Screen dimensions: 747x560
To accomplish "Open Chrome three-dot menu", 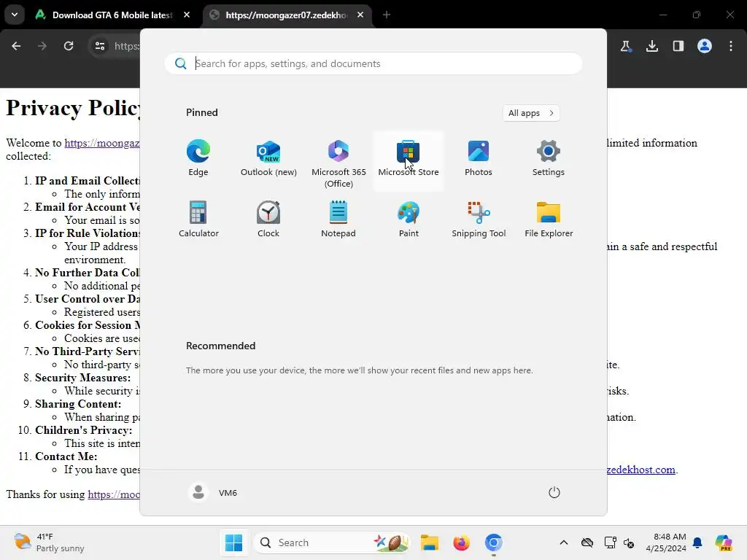I will point(731,46).
